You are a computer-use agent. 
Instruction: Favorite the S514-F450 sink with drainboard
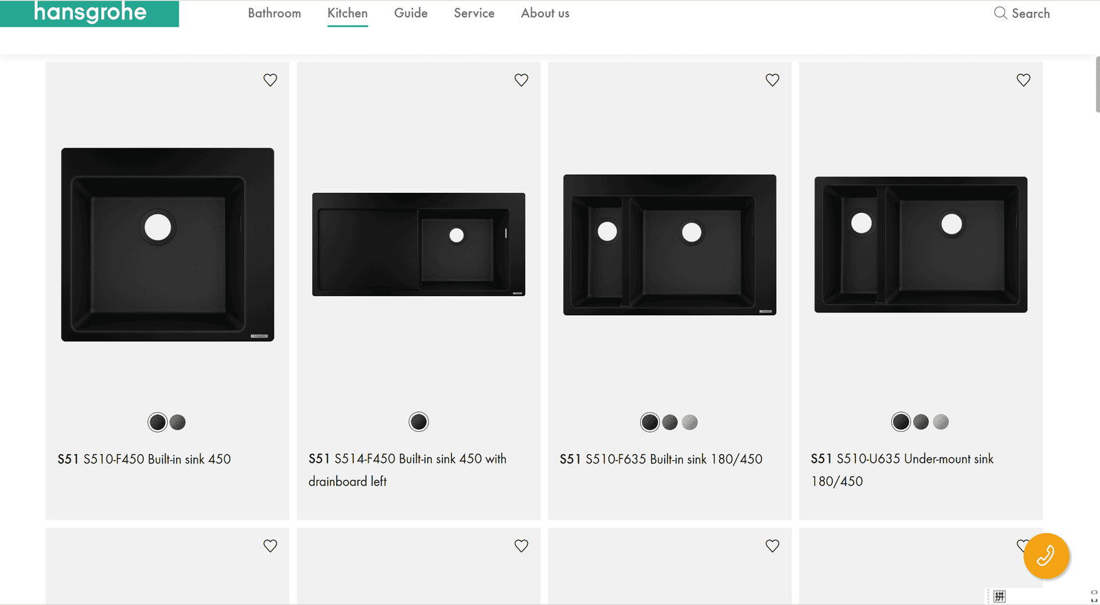pos(521,80)
